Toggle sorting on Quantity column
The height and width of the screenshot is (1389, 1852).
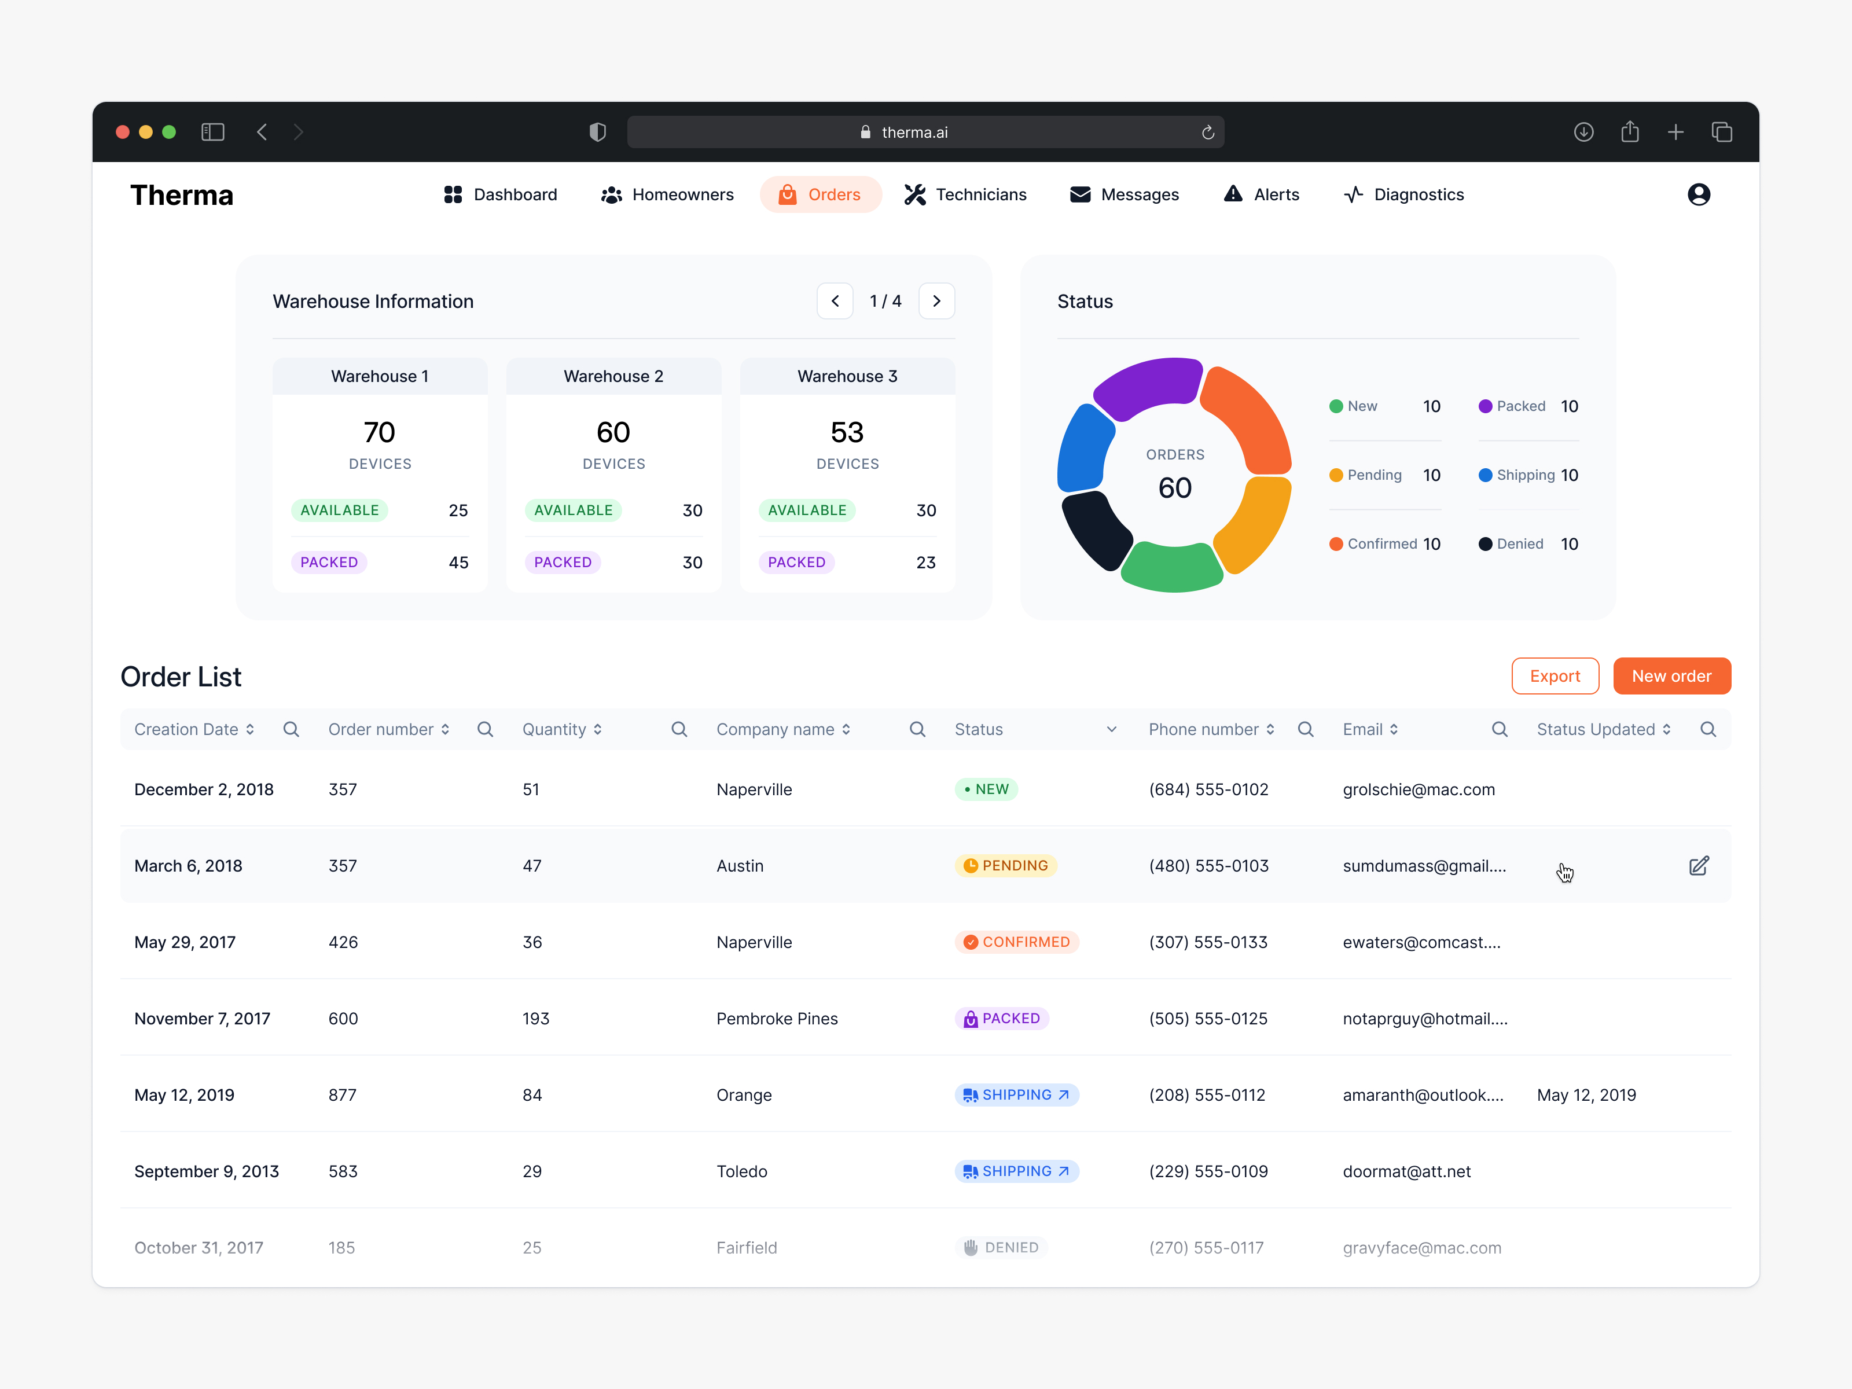[x=598, y=729]
